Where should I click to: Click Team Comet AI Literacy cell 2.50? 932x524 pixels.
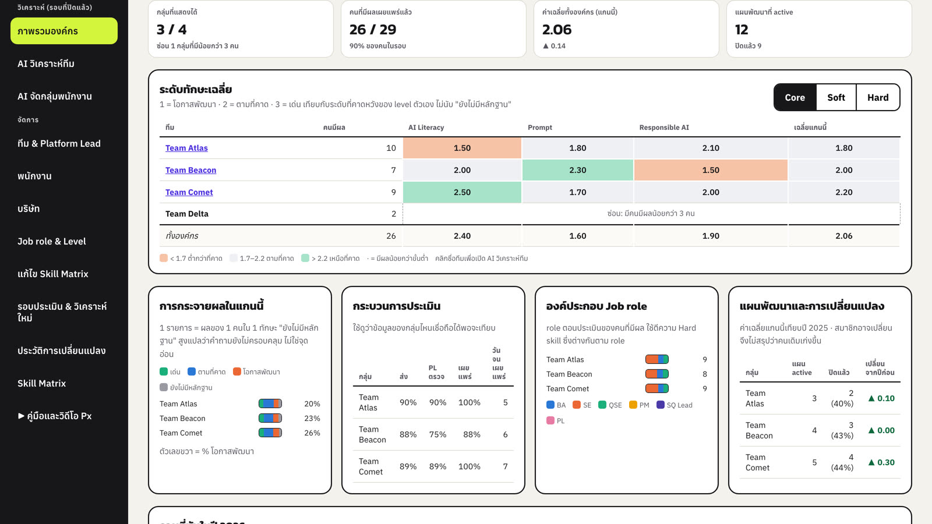(x=462, y=192)
